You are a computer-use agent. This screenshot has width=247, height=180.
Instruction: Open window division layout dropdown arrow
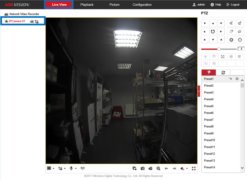53,169
